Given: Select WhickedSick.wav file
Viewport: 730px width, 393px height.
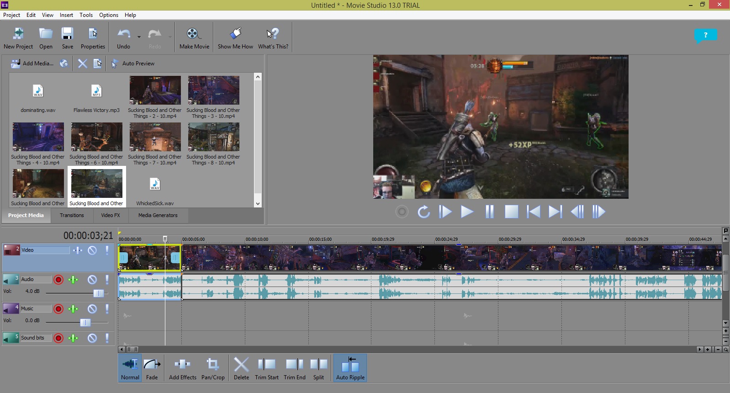Looking at the screenshot, I should [155, 191].
